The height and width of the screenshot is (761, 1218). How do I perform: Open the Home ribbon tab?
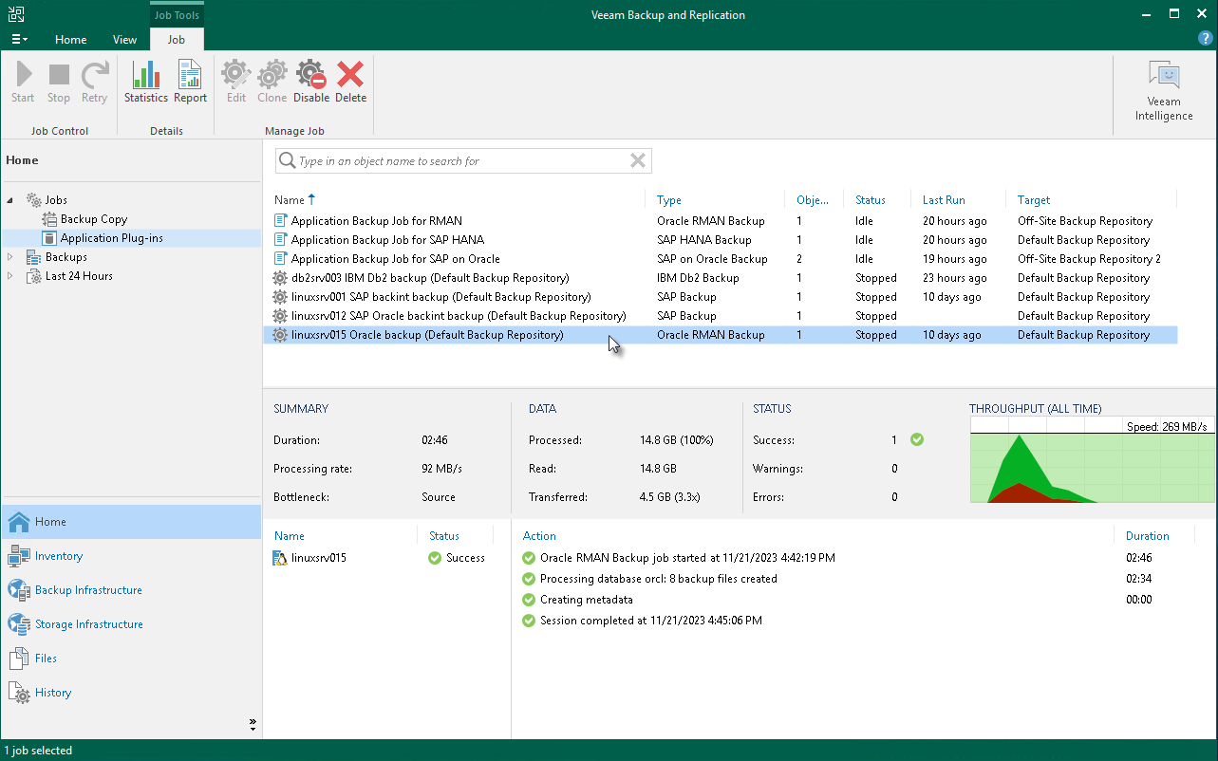70,40
